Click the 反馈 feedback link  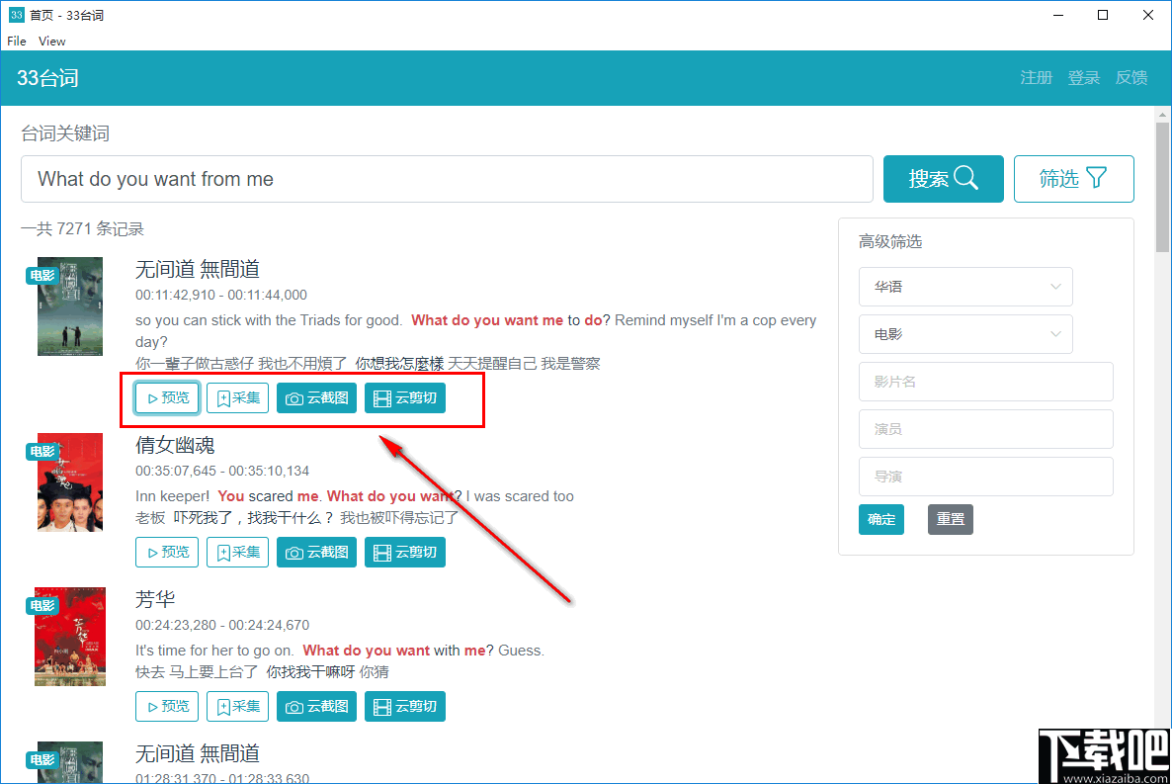(1131, 78)
